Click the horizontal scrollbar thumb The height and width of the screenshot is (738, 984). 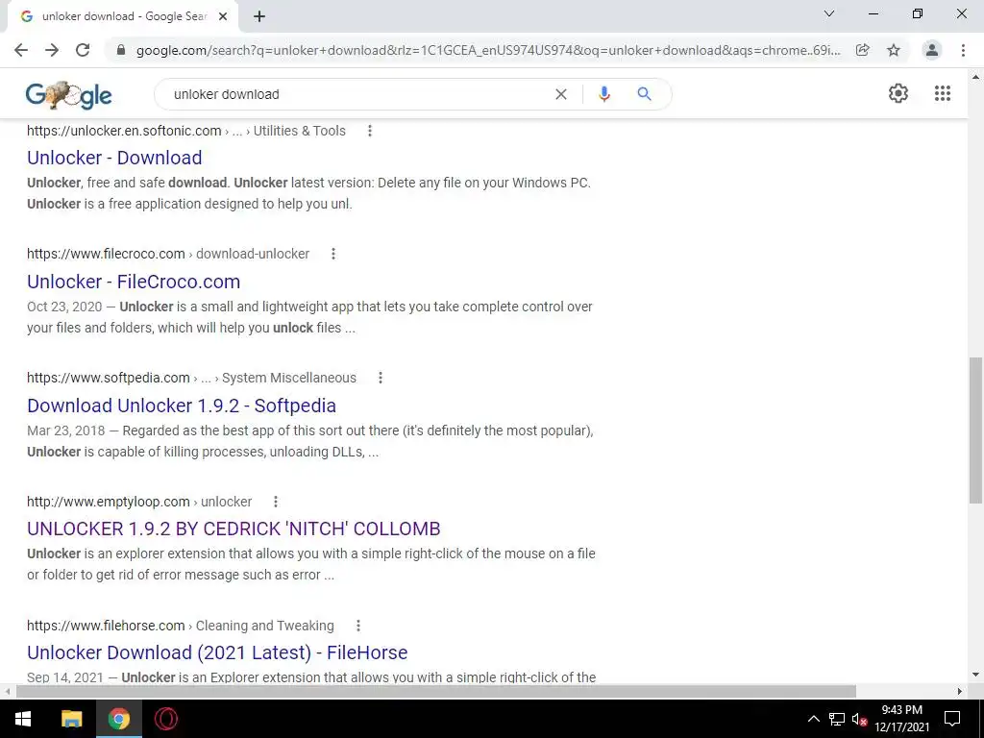(436, 691)
